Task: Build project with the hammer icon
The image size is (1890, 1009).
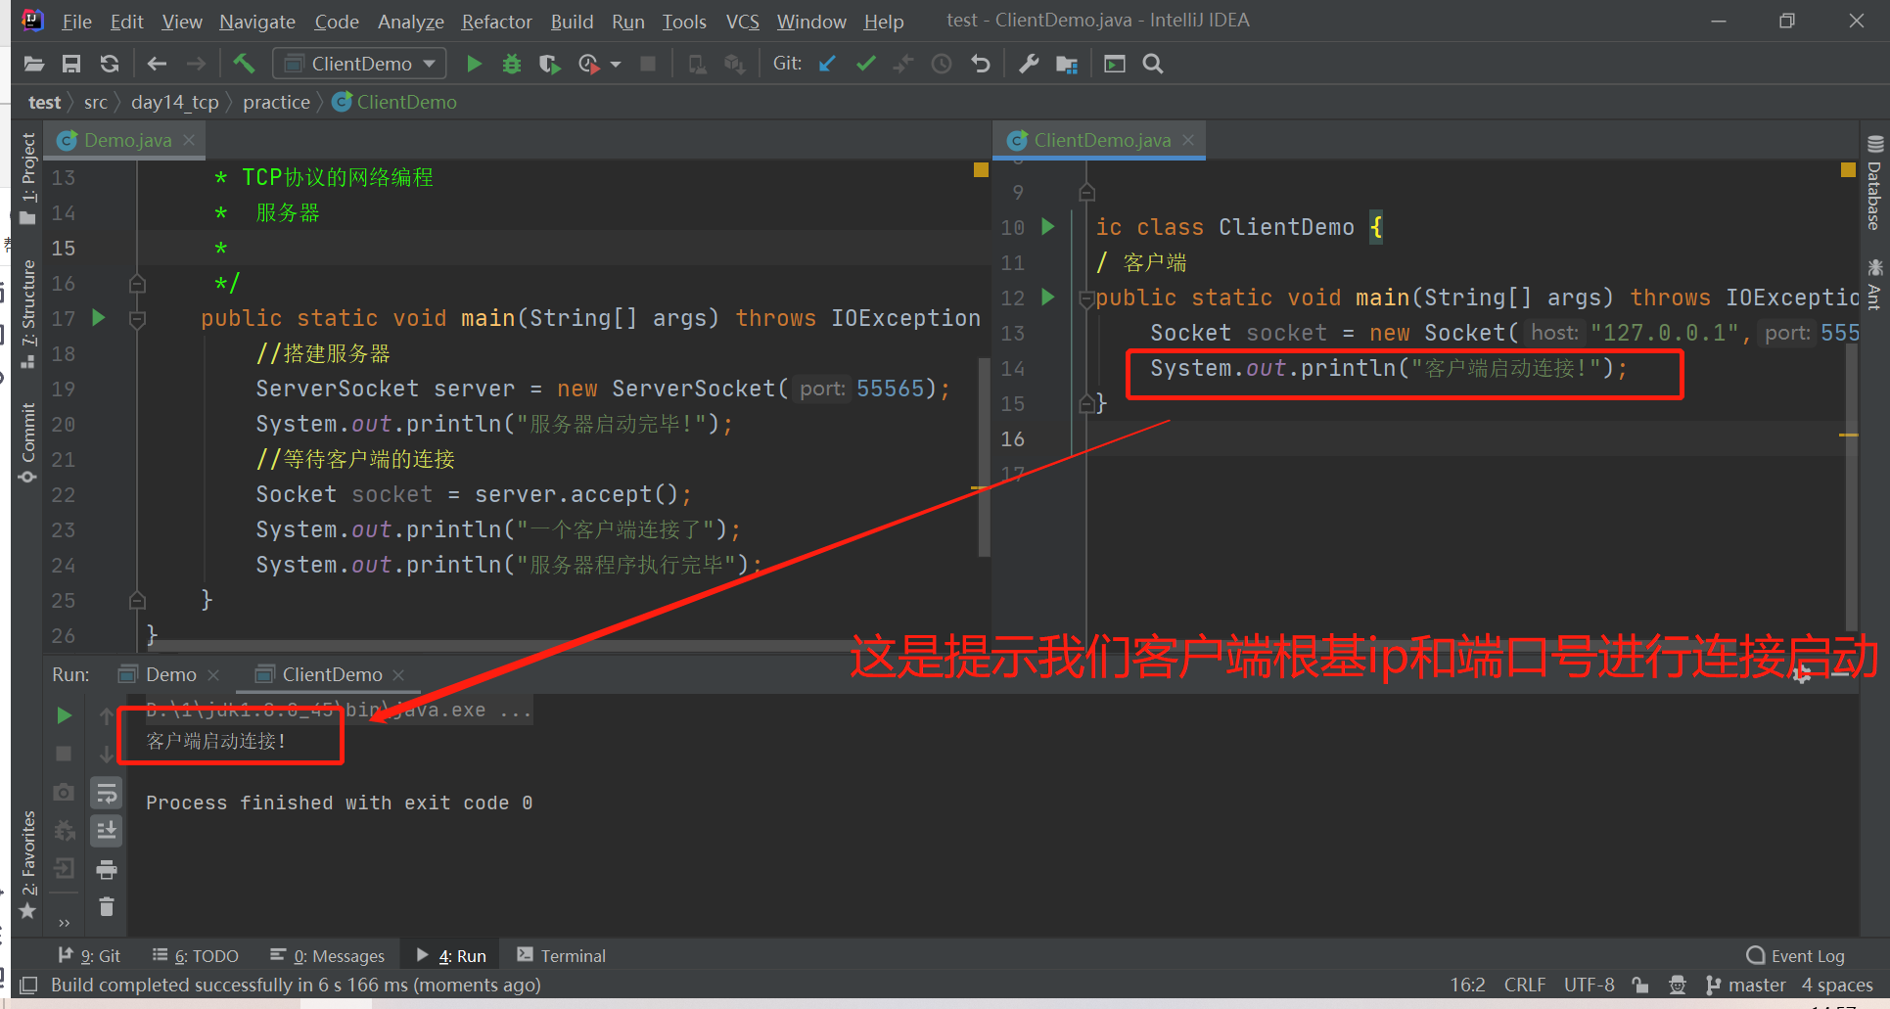Action: coord(244,65)
